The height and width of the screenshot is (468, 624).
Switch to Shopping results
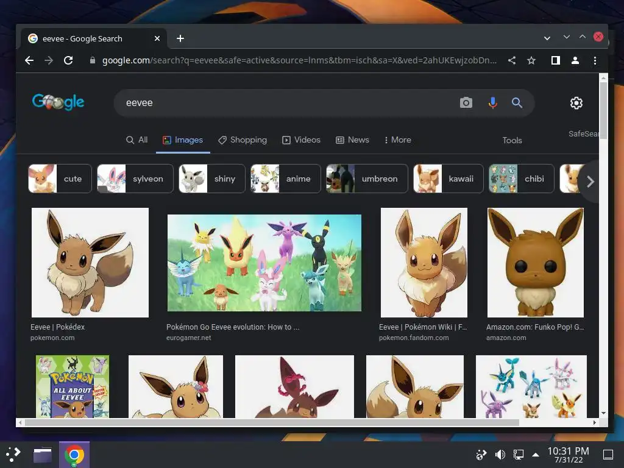pos(243,140)
